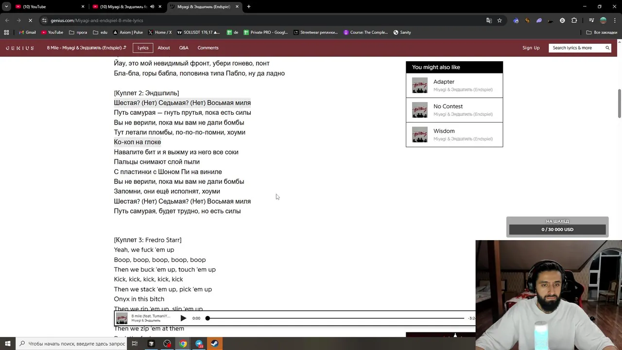Screen dimensions: 622x350
Task: Open the Wisdom song recommendation
Action: pos(454,135)
